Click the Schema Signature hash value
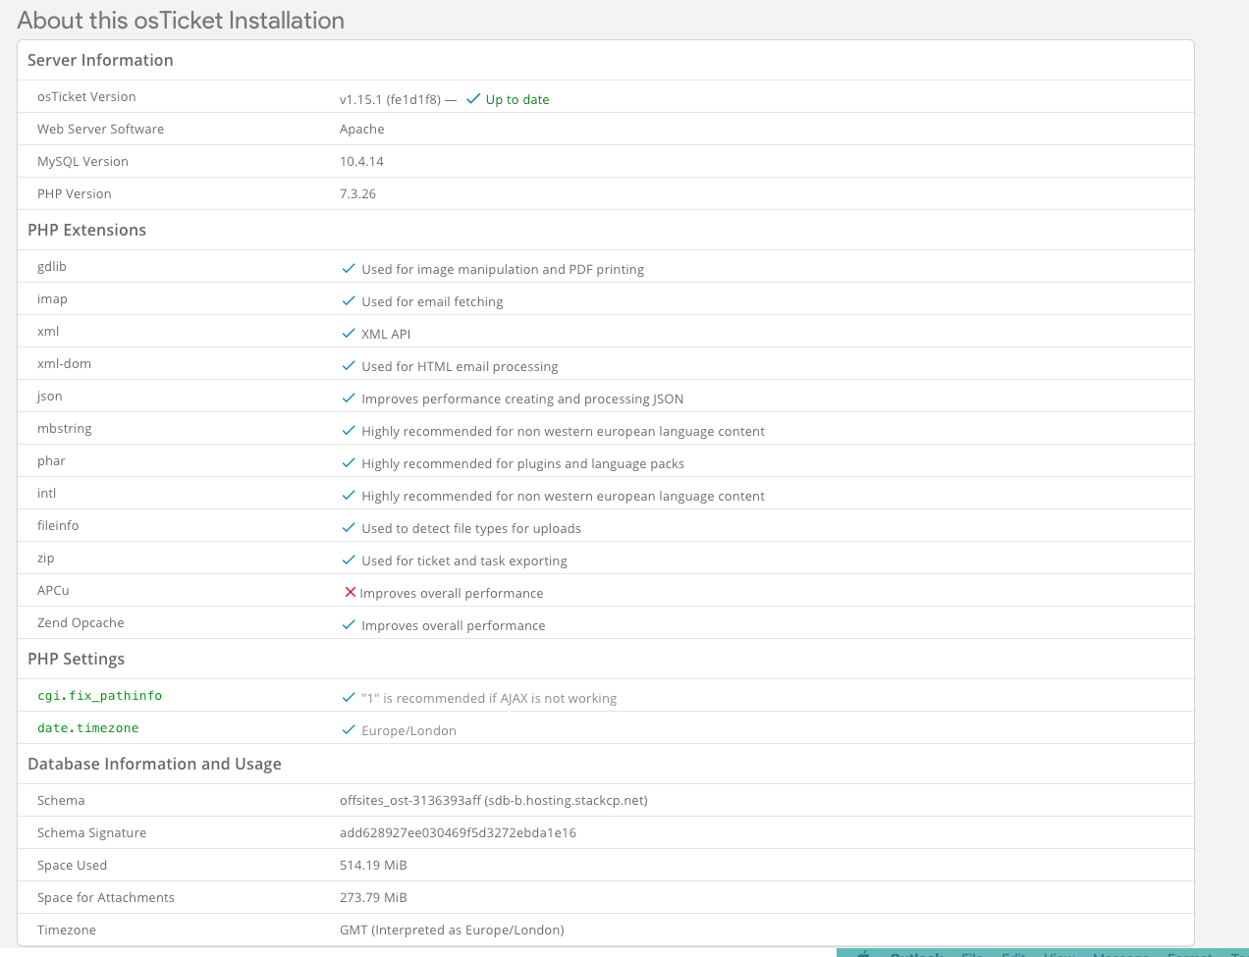Viewport: 1249px width, 957px height. click(x=458, y=833)
